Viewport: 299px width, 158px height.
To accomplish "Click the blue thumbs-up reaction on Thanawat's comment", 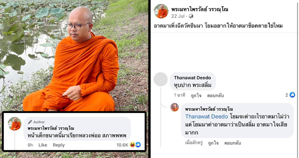I will 292,95.
